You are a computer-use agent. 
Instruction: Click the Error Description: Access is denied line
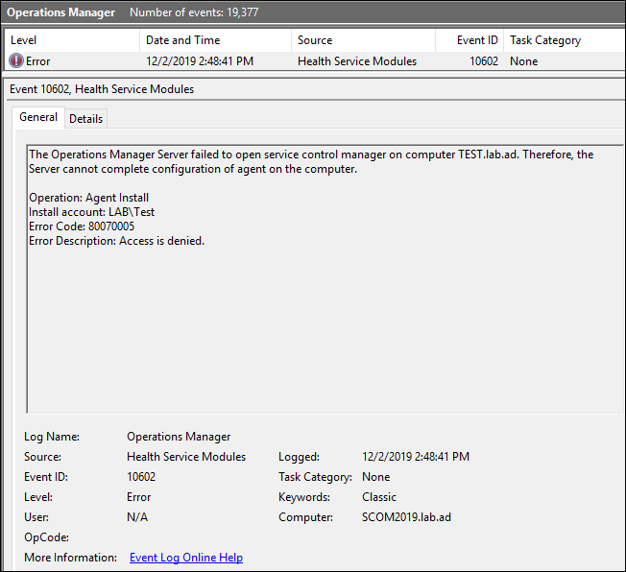[x=116, y=241]
